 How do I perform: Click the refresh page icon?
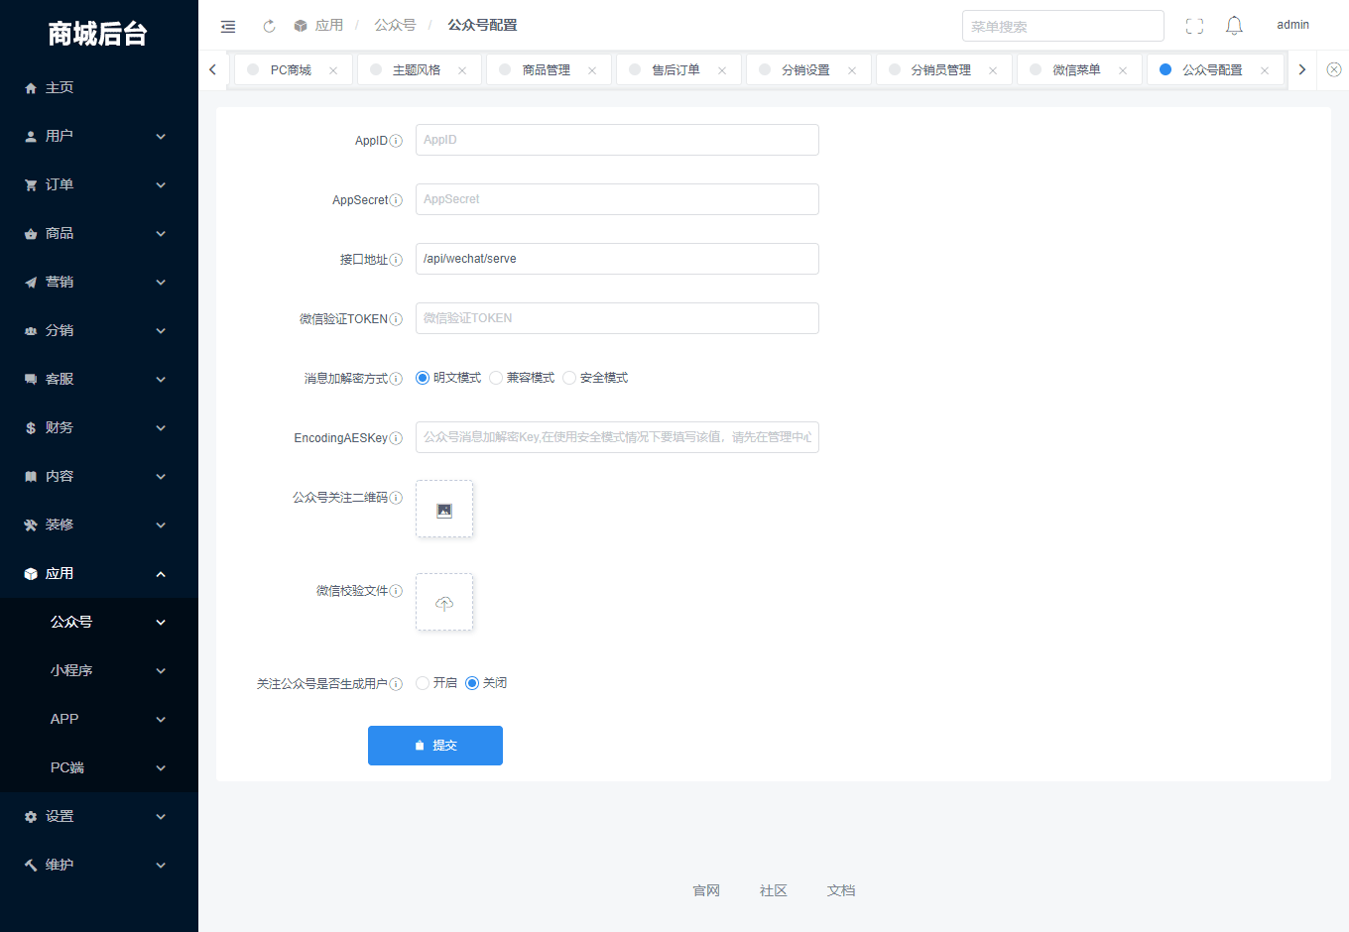[269, 26]
